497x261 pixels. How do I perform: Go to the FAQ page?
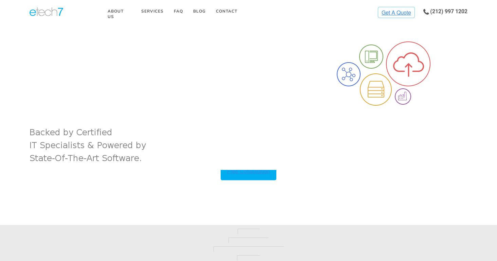coord(178,11)
